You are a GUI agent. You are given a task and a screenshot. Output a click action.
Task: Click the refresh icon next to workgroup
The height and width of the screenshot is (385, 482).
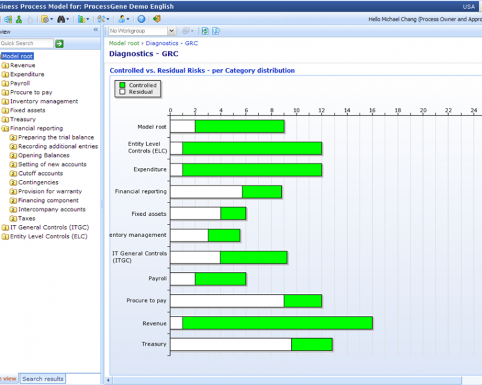point(205,31)
